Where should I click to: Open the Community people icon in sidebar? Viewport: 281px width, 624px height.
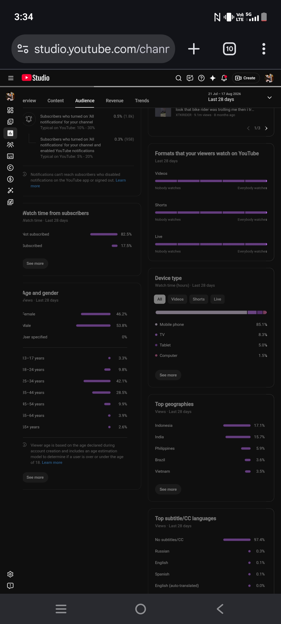(x=10, y=145)
